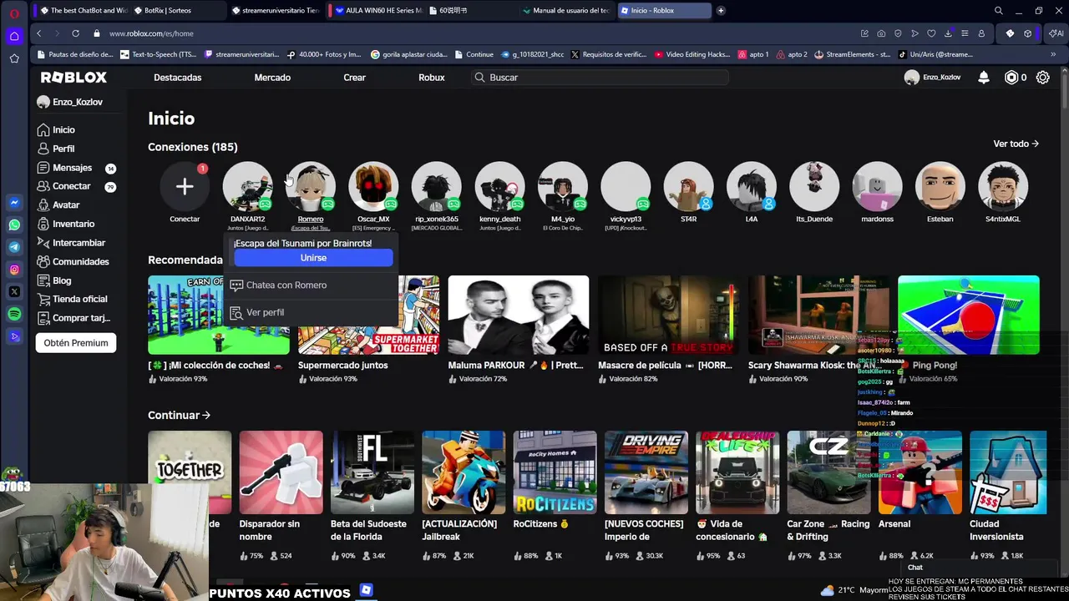Open StreamElements bookmark
This screenshot has height=601, width=1069.
(852, 54)
